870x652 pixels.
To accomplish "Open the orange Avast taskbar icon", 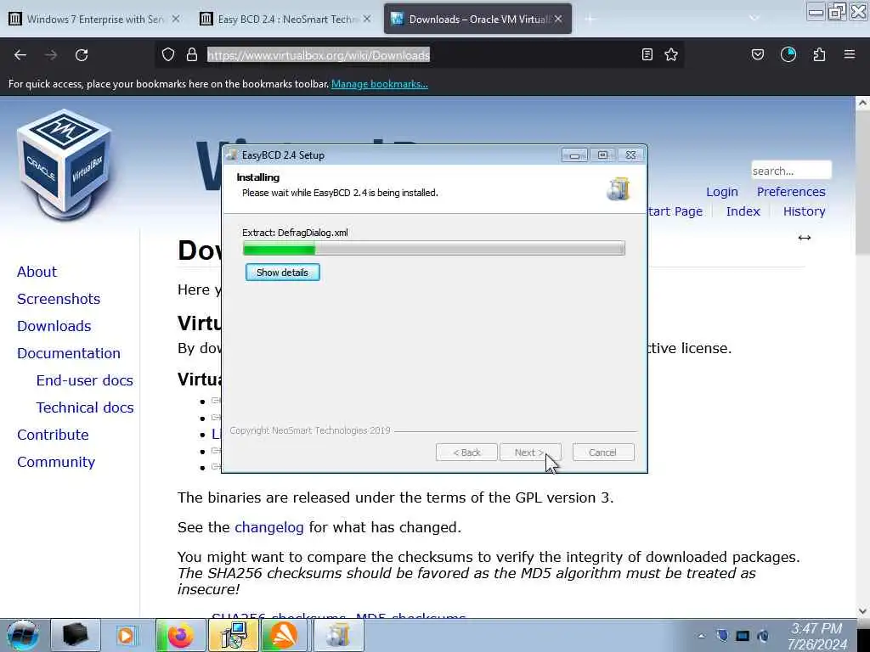I will coord(284,635).
